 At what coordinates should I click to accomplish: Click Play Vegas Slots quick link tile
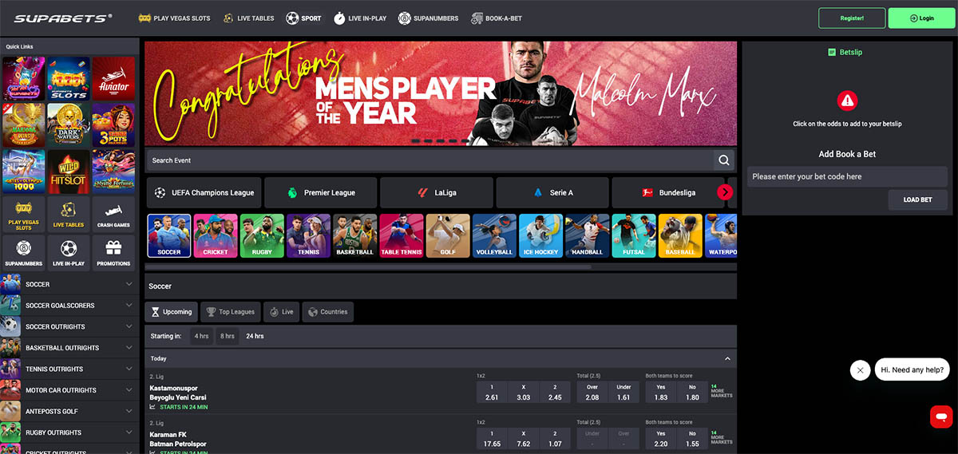[23, 214]
